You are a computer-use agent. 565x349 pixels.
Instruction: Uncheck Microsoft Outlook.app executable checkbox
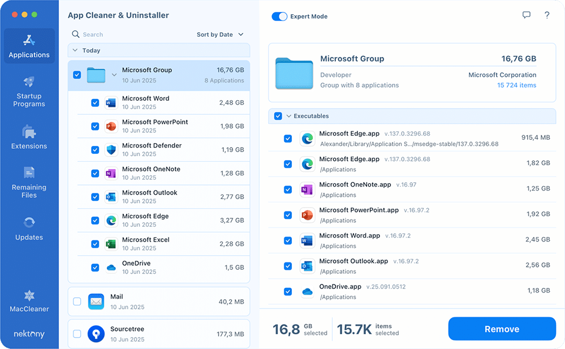(x=288, y=266)
